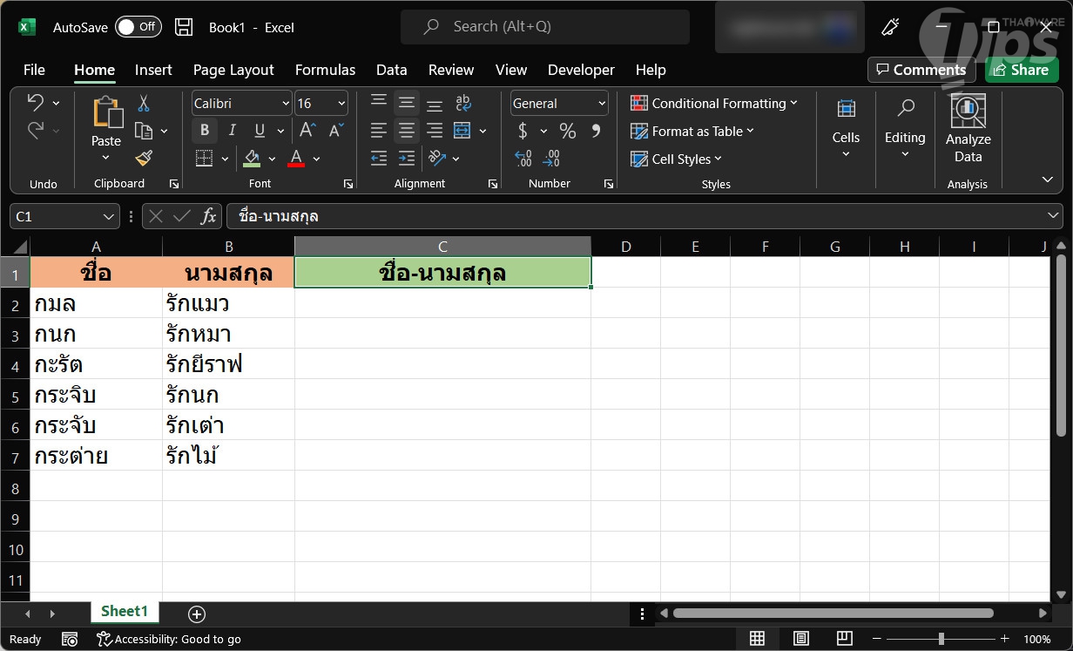This screenshot has width=1073, height=651.
Task: Select the Sheet1 tab
Action: pyautogui.click(x=125, y=612)
